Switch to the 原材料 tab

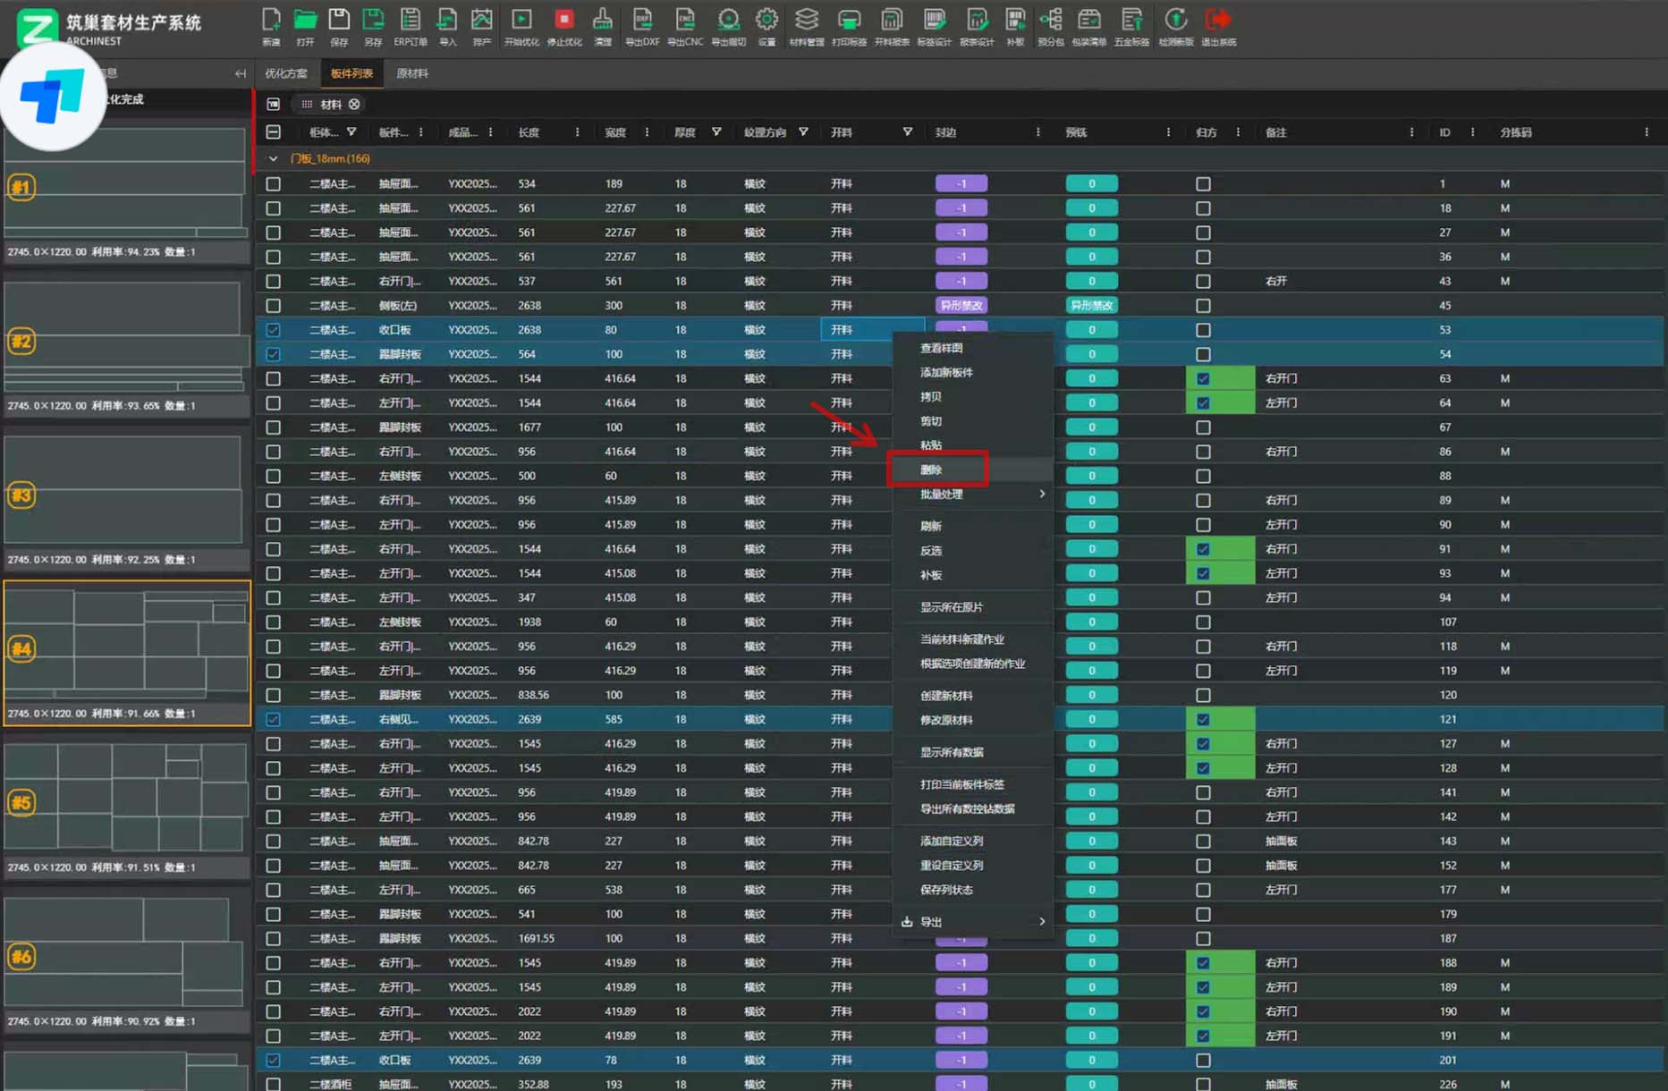(x=412, y=73)
